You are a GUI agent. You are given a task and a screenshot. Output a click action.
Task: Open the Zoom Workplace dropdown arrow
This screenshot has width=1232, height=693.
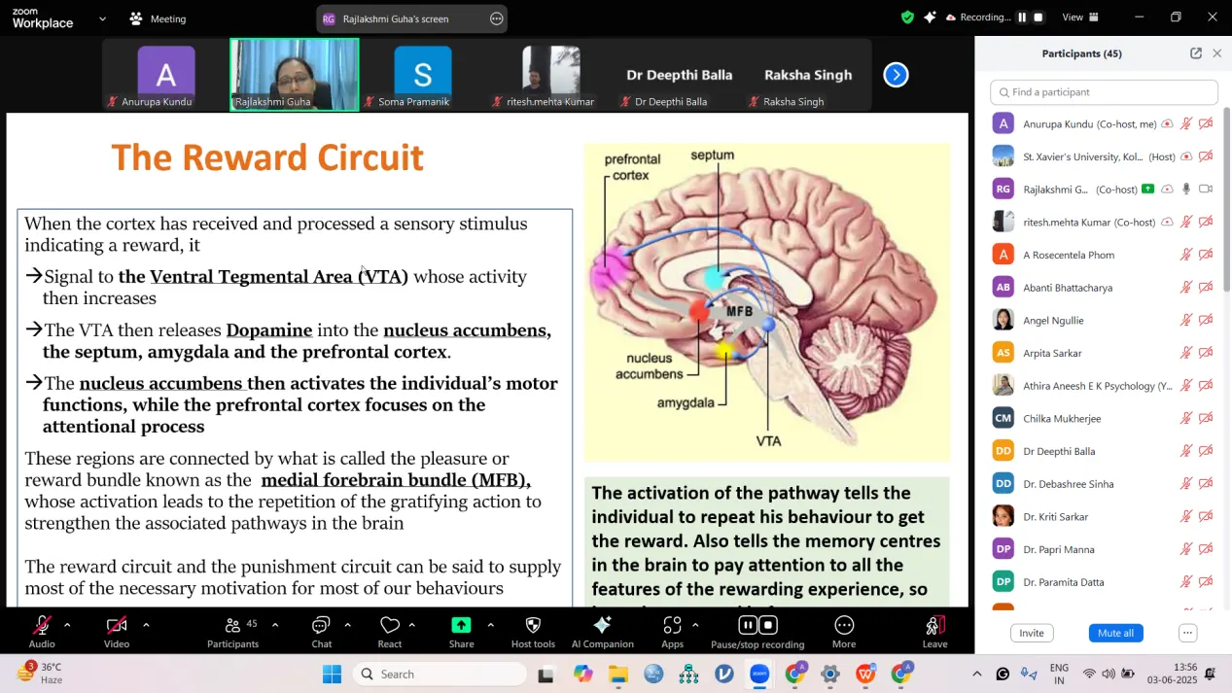pyautogui.click(x=102, y=18)
